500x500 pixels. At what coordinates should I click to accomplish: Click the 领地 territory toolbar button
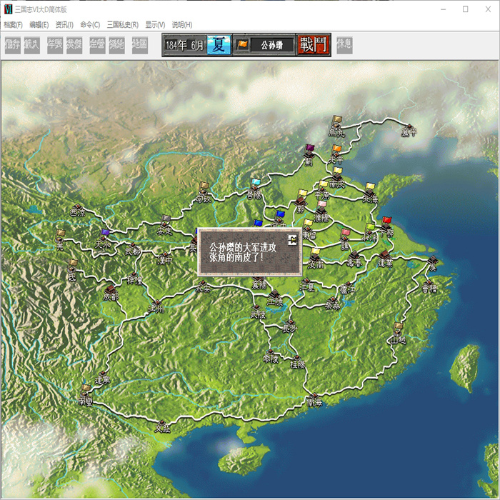coord(116,45)
